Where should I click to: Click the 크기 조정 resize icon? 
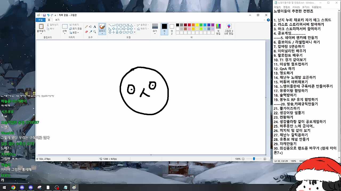71,29
